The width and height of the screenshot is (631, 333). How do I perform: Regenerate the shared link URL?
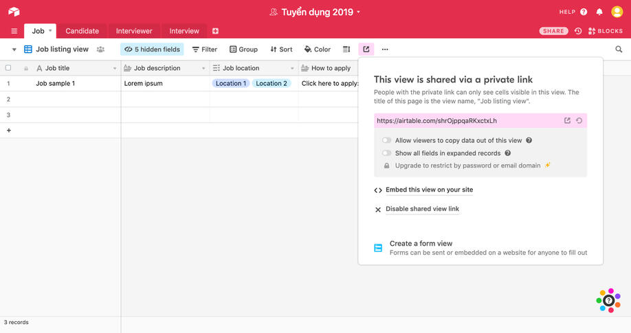click(x=579, y=121)
